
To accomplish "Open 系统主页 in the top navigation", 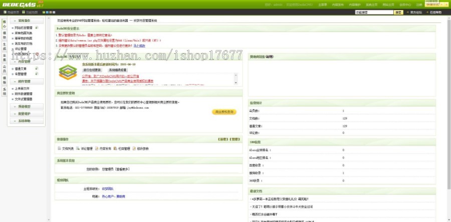I will [371, 4].
